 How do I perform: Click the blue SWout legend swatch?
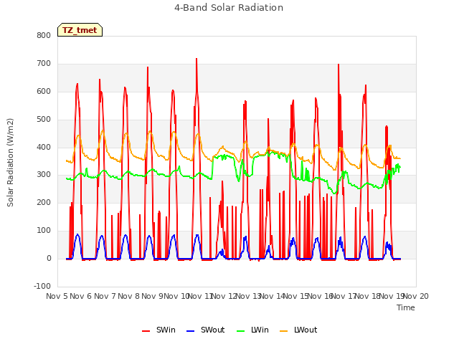click(x=190, y=331)
